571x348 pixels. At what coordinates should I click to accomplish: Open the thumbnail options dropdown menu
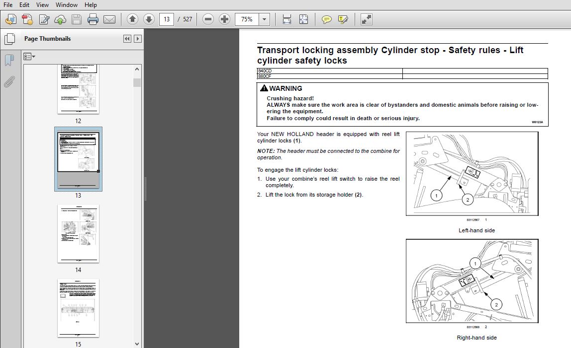click(29, 57)
